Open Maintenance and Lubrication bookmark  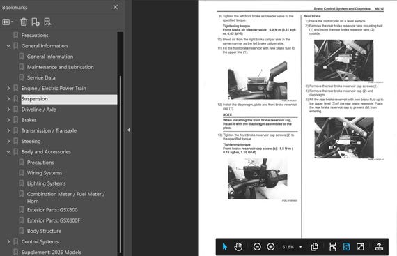coord(61,67)
